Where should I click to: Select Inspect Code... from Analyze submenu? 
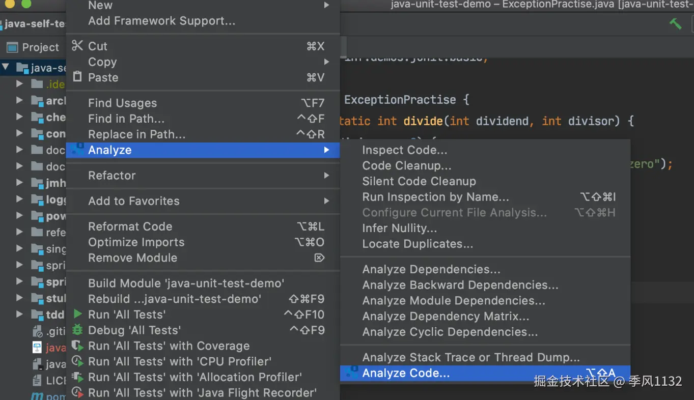404,150
